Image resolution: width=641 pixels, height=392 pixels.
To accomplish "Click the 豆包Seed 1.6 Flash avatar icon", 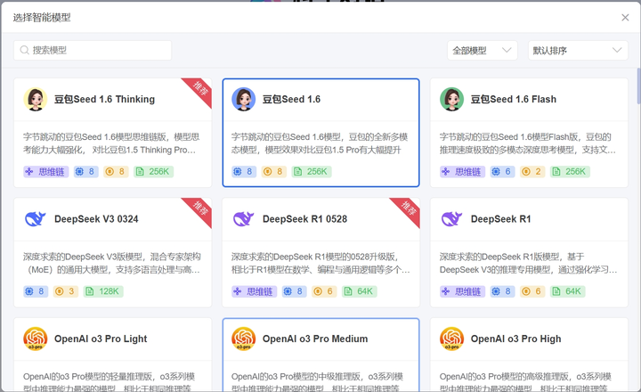I will tap(451, 99).
